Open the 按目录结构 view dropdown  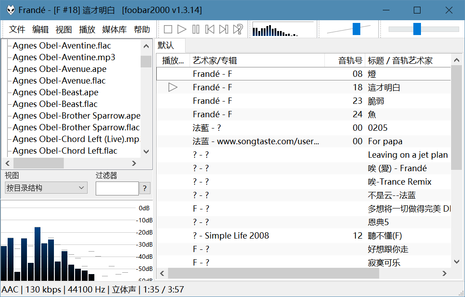(x=46, y=188)
